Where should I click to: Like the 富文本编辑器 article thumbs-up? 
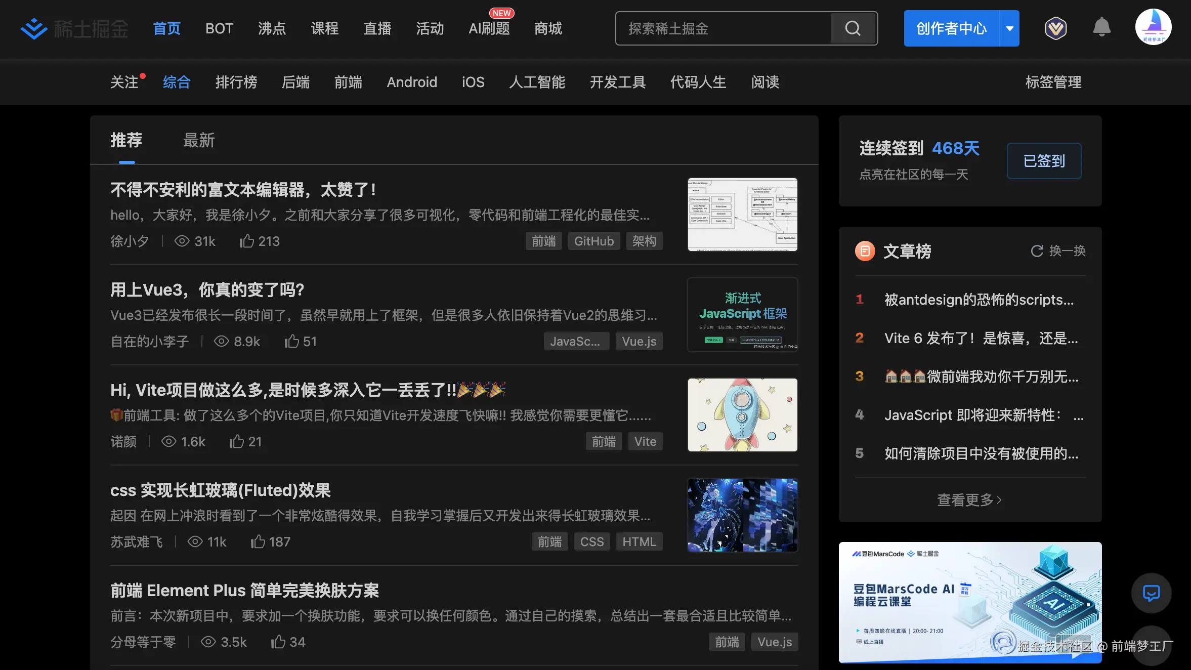[247, 241]
